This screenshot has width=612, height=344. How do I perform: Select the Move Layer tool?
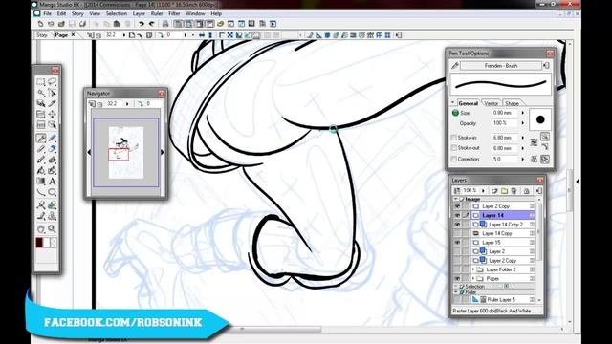(x=52, y=114)
